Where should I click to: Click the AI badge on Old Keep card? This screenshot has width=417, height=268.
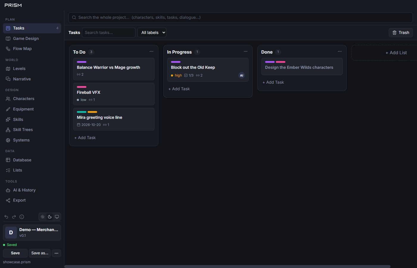242,75
